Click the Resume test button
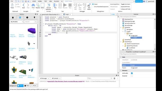The image size is (162, 91). pyautogui.click(x=65, y=5)
